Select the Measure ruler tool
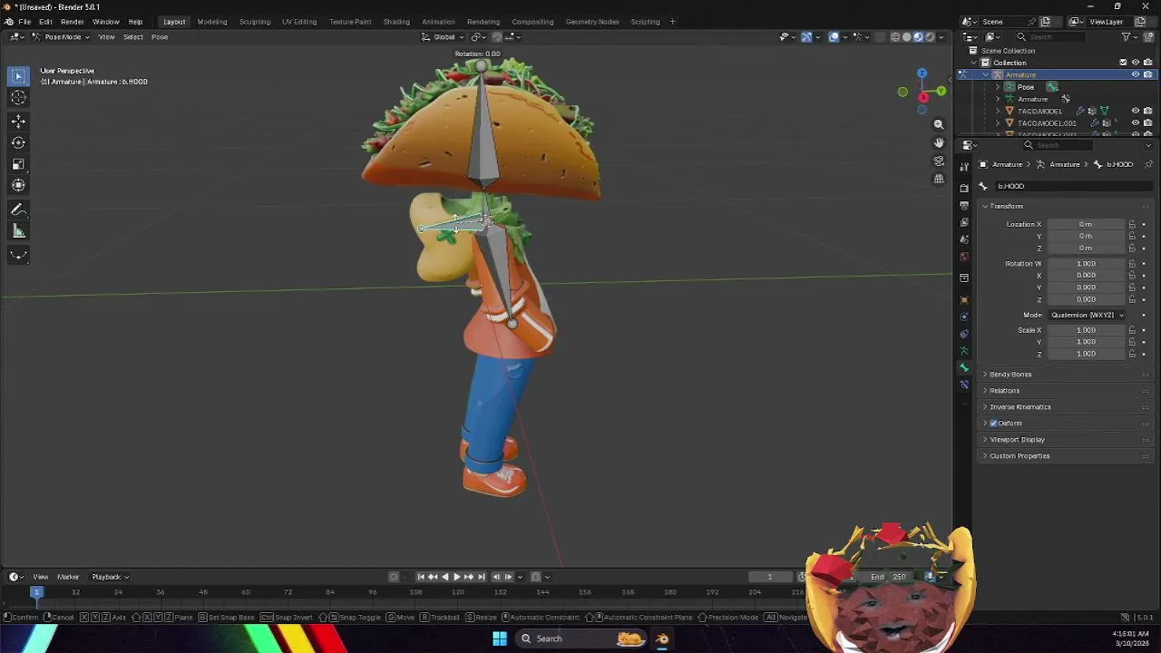Image resolution: width=1161 pixels, height=653 pixels. [x=18, y=232]
